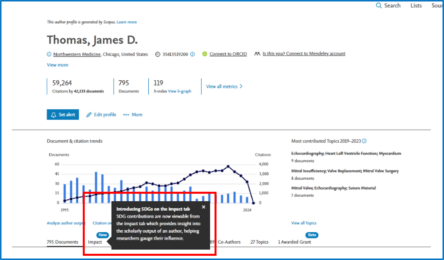Switch to the 27 Topics tab
This screenshot has width=444, height=260.
259,242
